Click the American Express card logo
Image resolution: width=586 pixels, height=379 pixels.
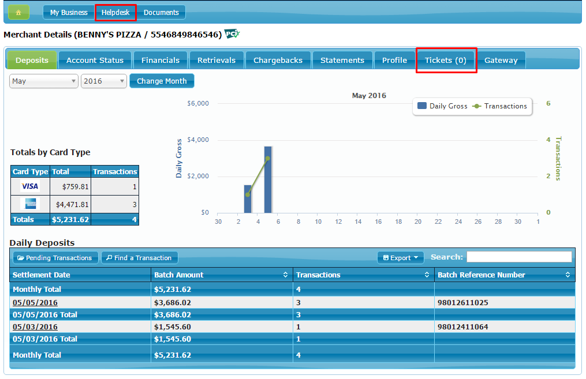[x=29, y=204]
